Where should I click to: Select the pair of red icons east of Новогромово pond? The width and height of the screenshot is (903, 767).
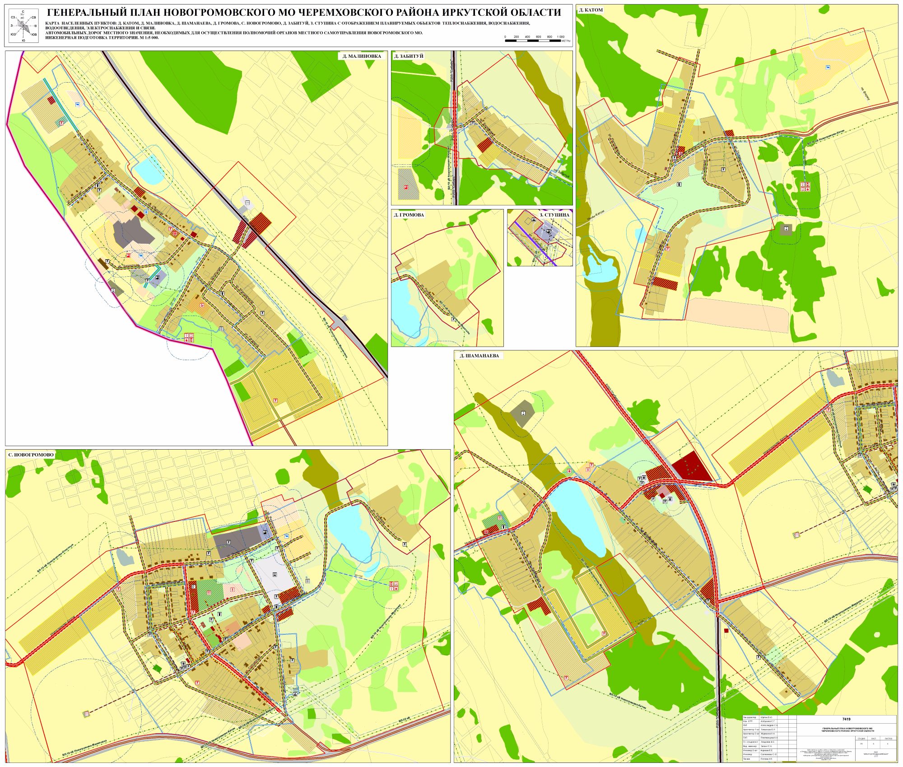[x=394, y=586]
